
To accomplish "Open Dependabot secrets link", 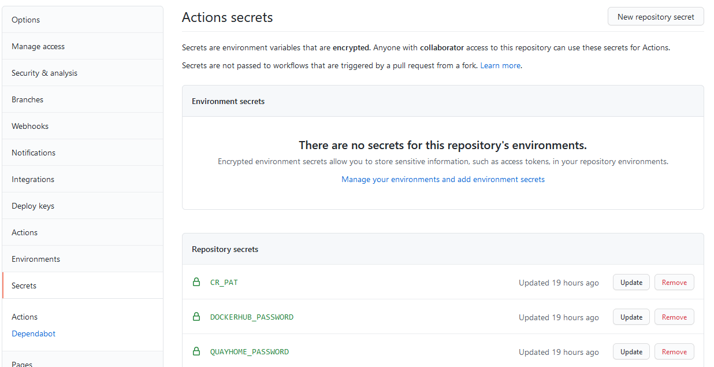I will [34, 333].
